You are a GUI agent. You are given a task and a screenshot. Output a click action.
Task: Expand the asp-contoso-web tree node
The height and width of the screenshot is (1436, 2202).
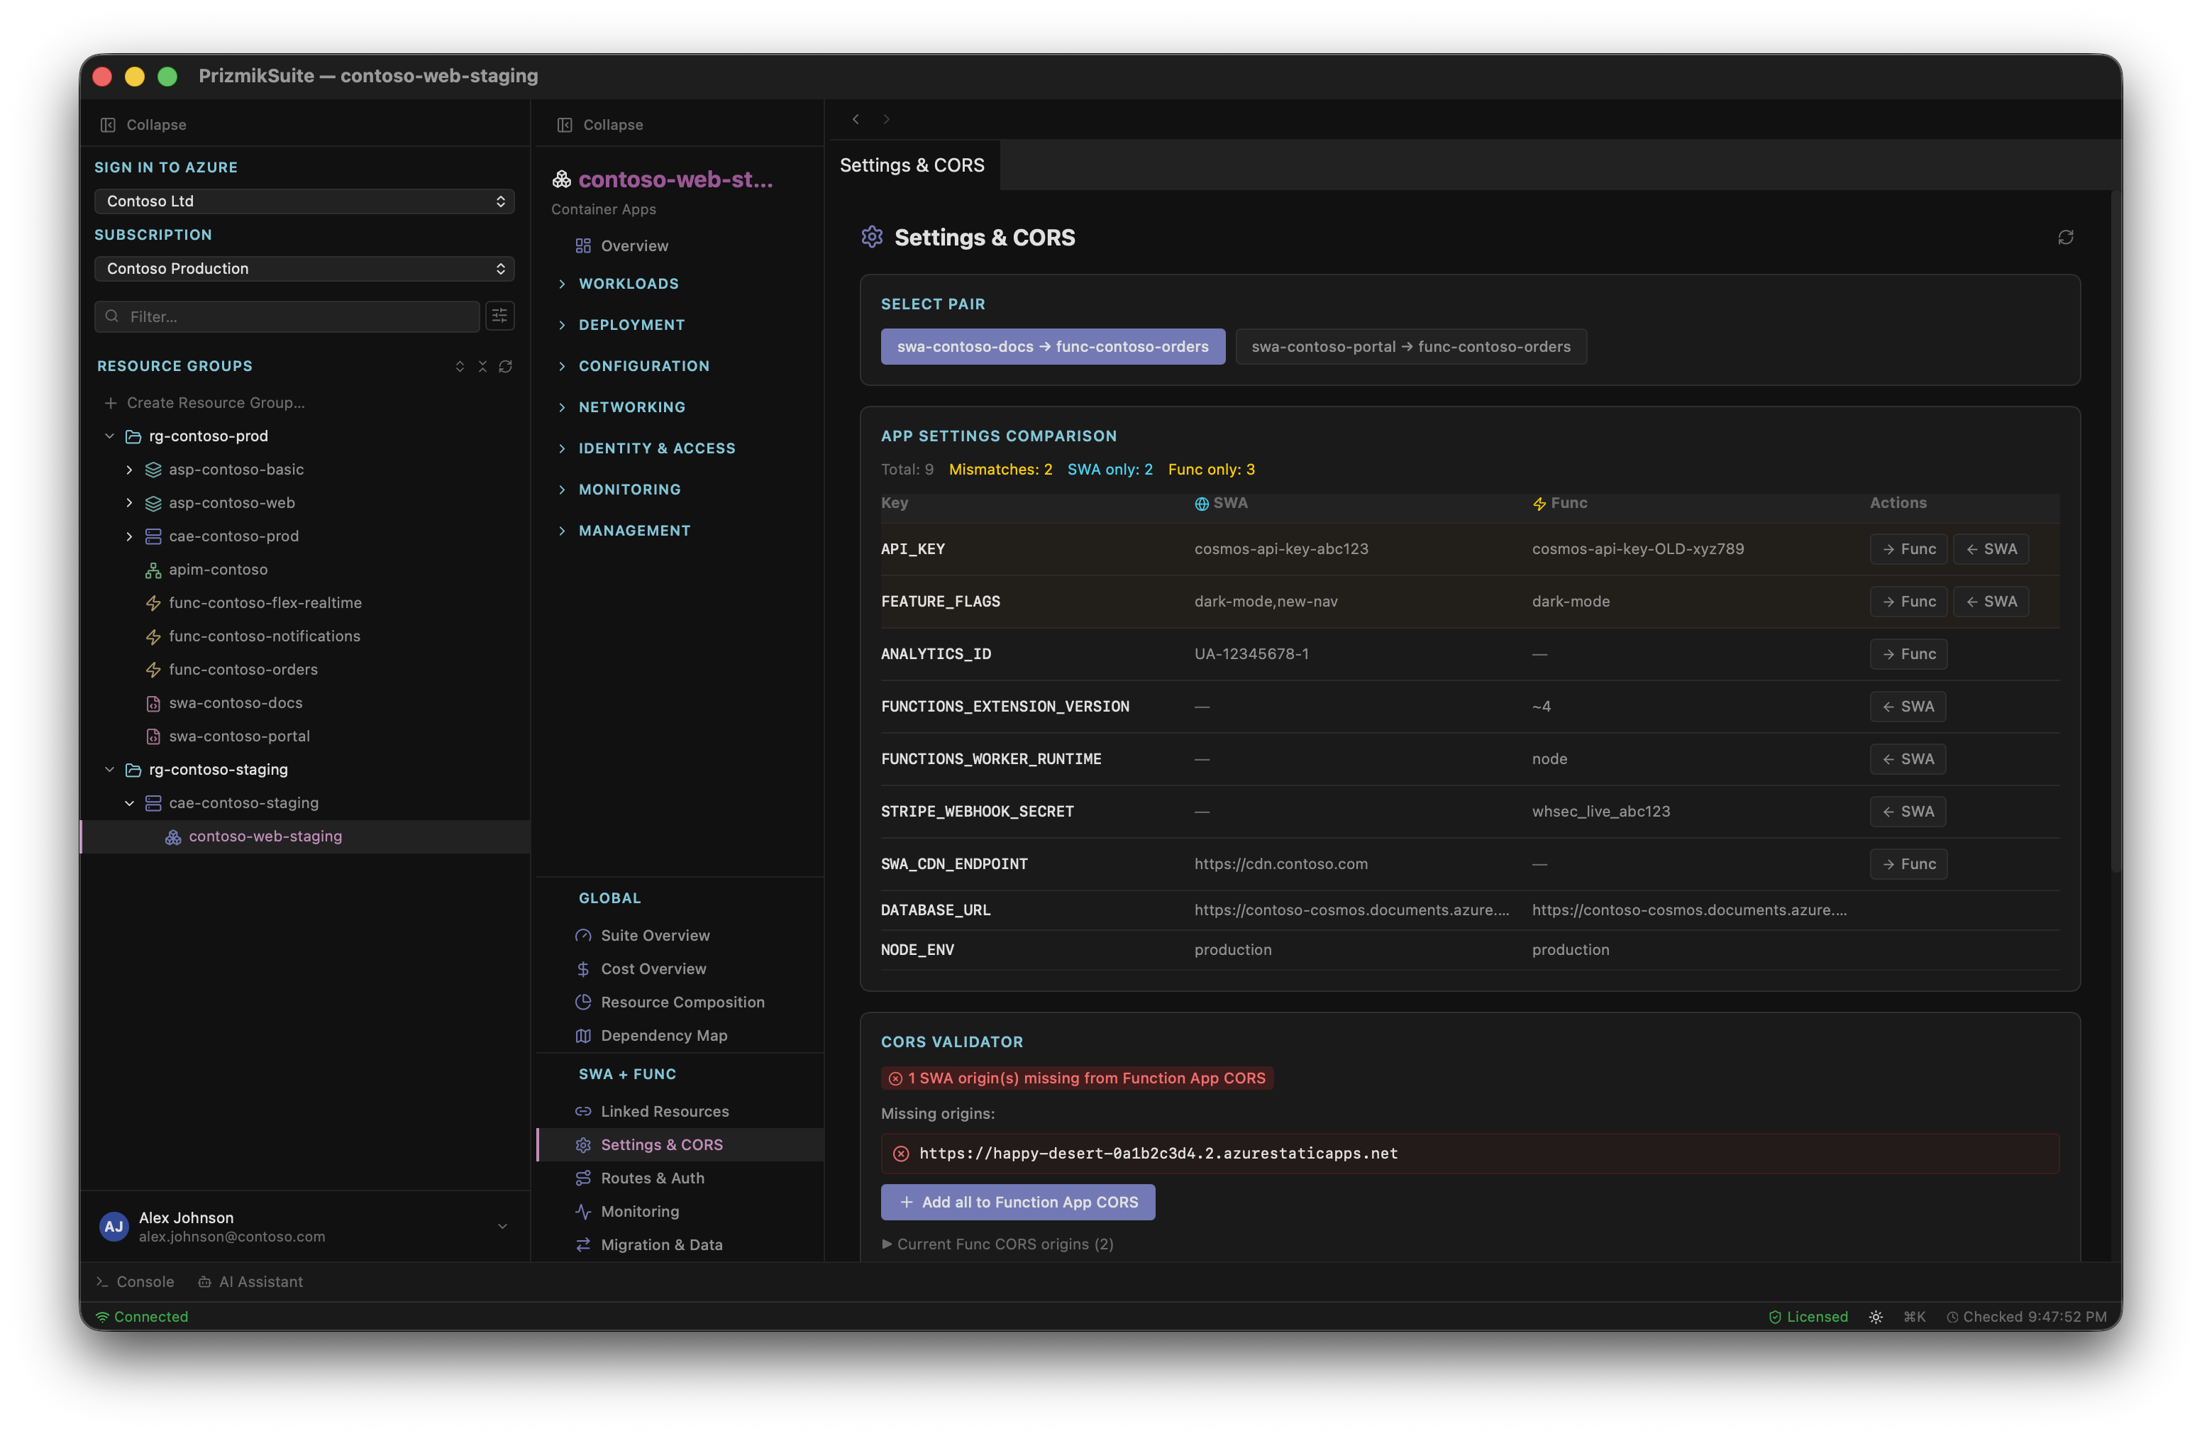click(x=128, y=502)
